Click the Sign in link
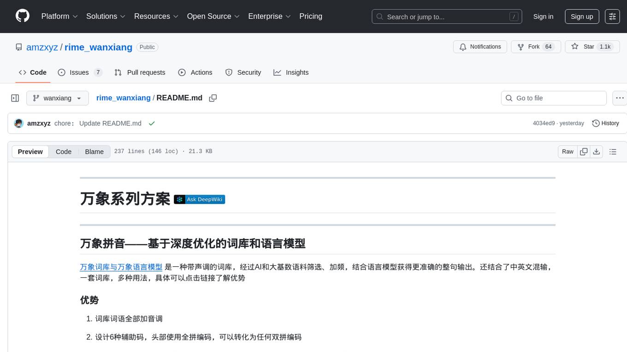Image resolution: width=627 pixels, height=352 pixels. coord(543,17)
